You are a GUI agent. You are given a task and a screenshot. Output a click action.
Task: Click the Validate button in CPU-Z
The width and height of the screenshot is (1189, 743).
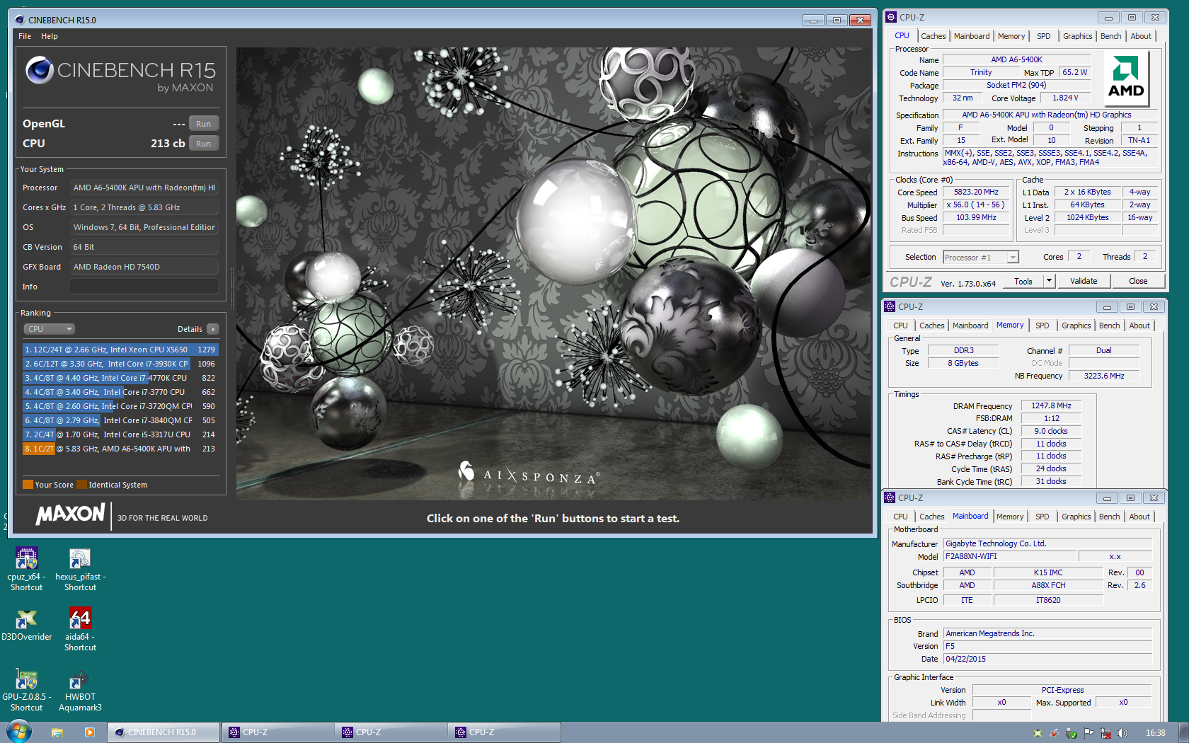point(1084,281)
